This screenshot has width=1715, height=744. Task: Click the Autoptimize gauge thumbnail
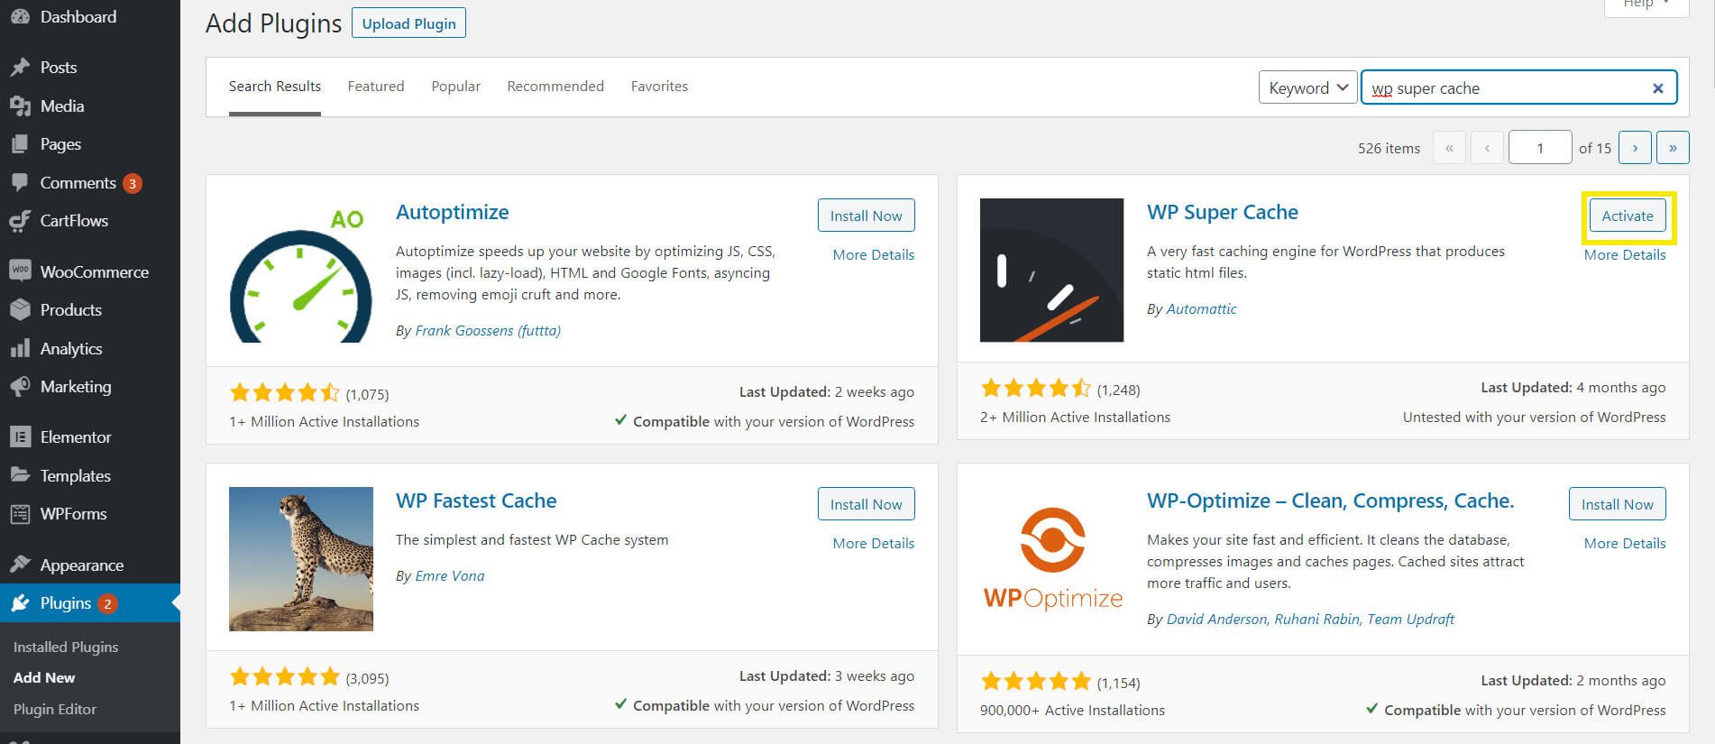(x=301, y=271)
